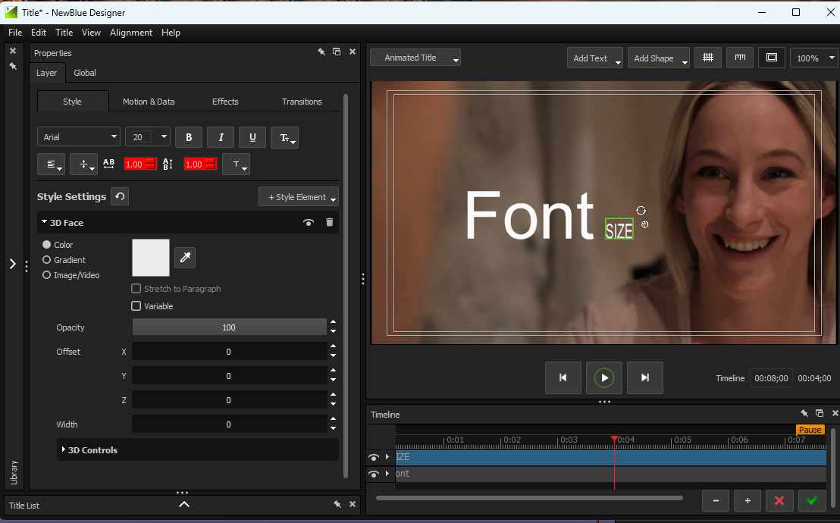Expand the 3D Controls section

tap(63, 449)
